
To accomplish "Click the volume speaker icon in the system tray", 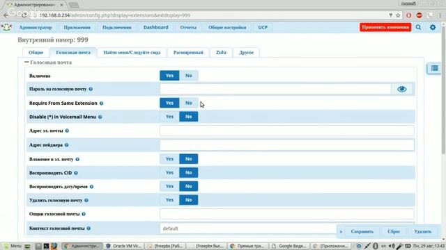I will point(392,246).
